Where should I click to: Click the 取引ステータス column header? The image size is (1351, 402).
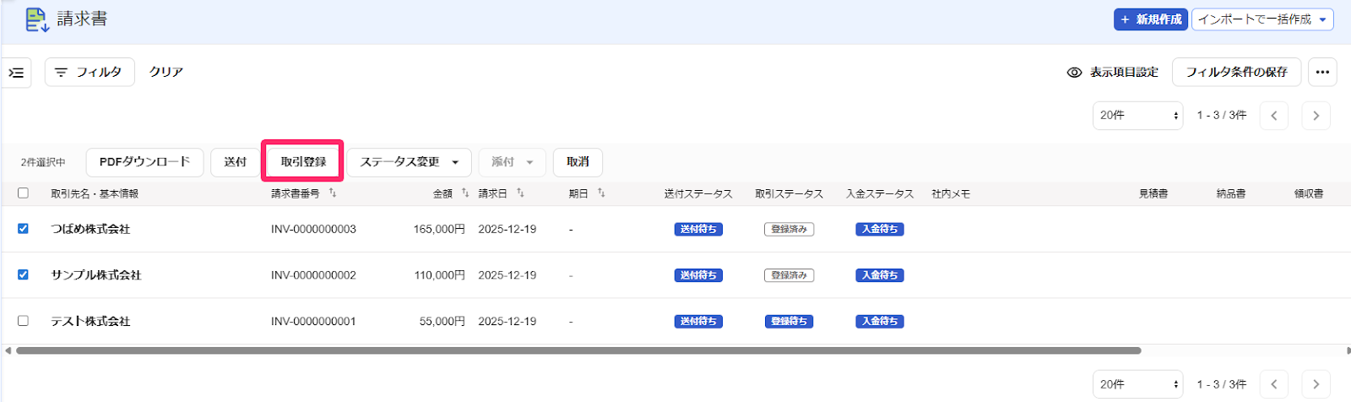pyautogui.click(x=789, y=193)
